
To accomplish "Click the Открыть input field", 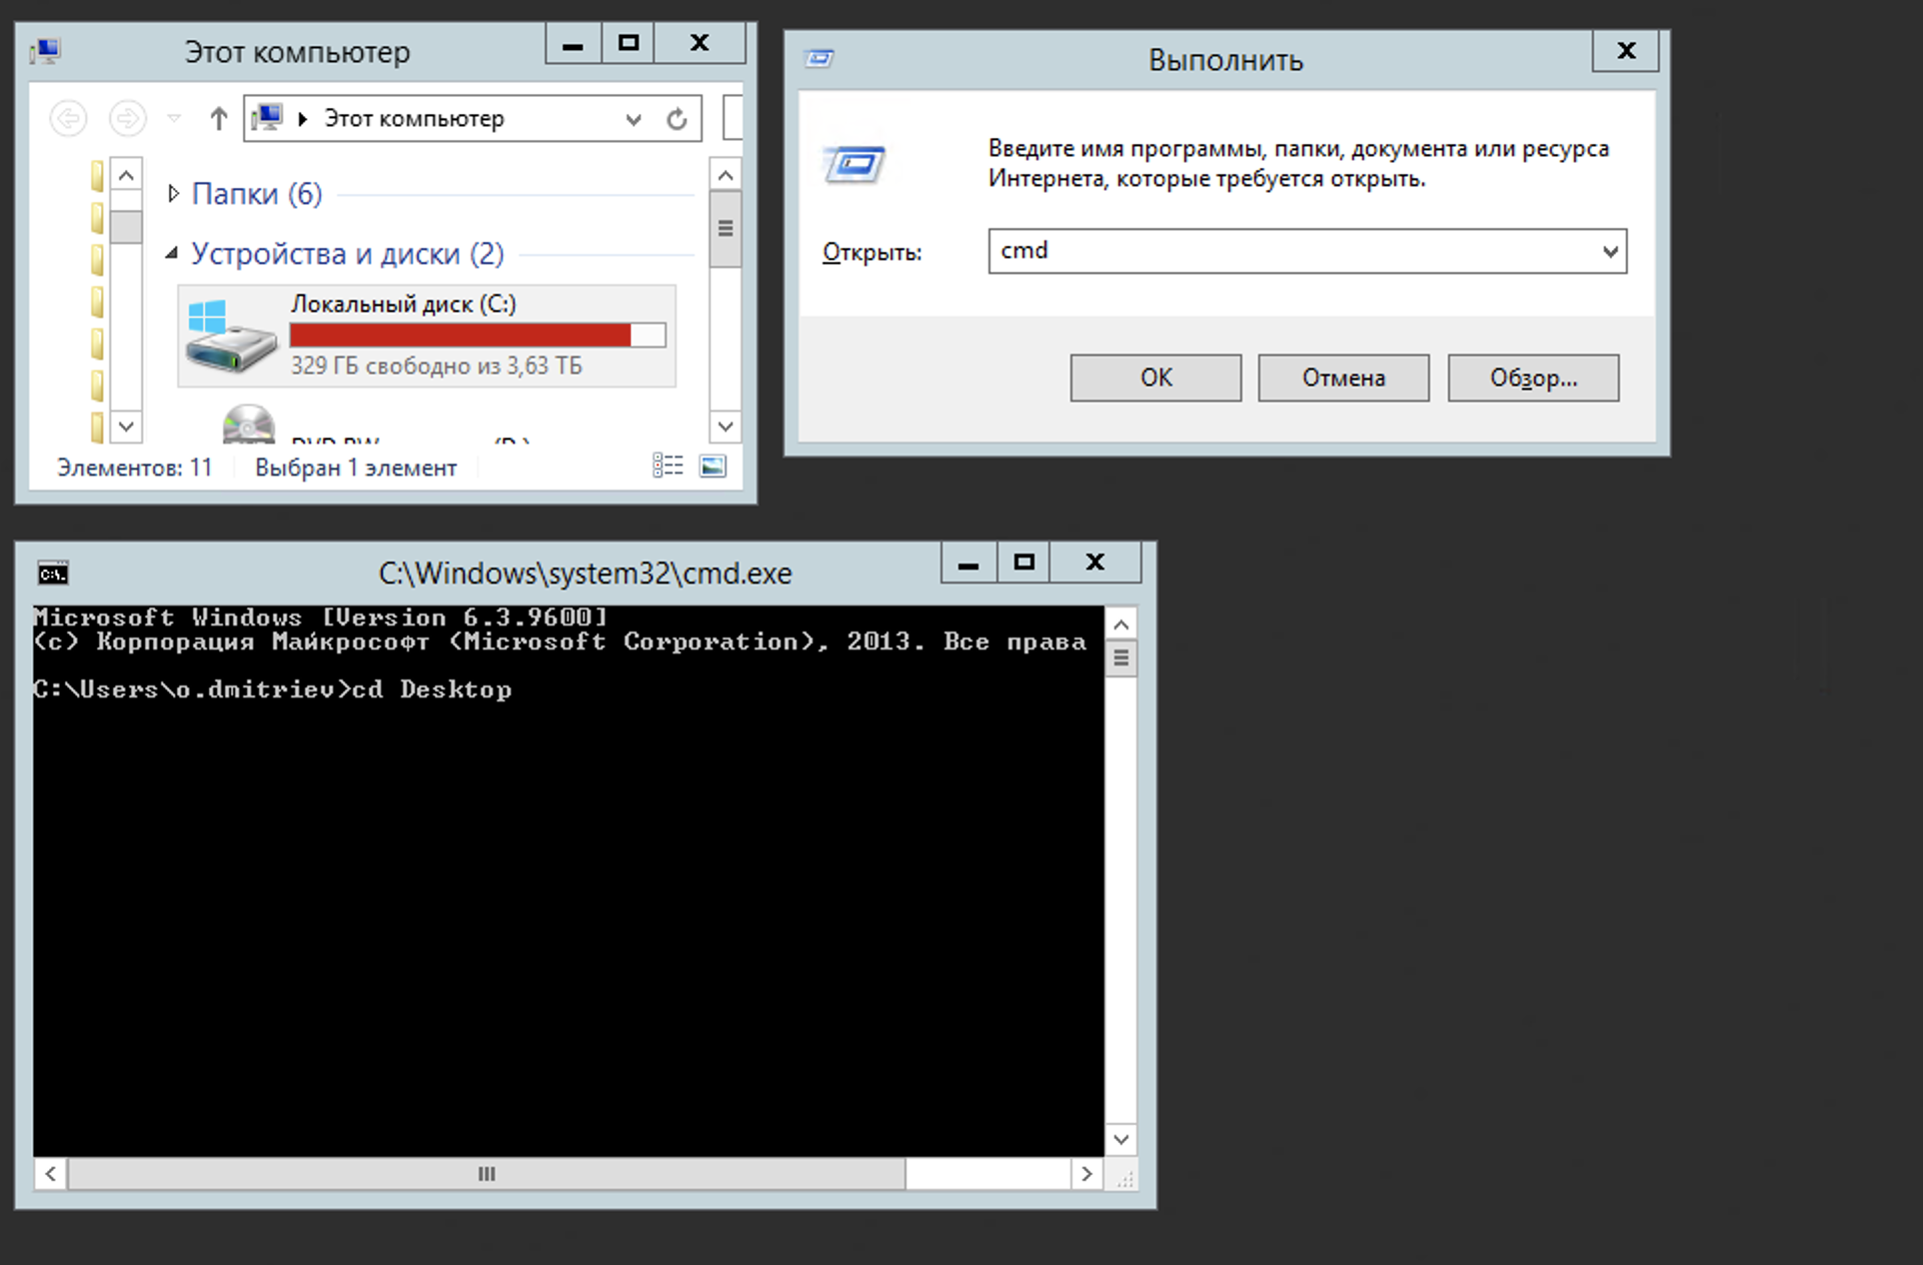I will [x=1289, y=252].
